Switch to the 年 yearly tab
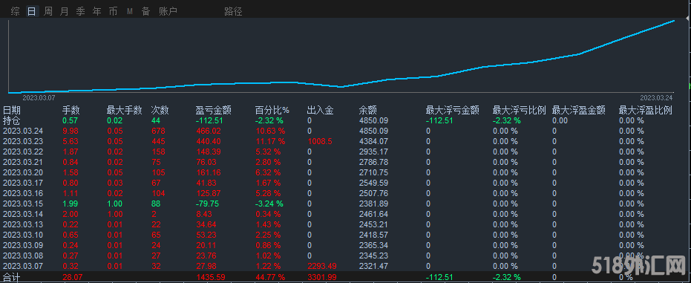This screenshot has width=691, height=283. (97, 11)
